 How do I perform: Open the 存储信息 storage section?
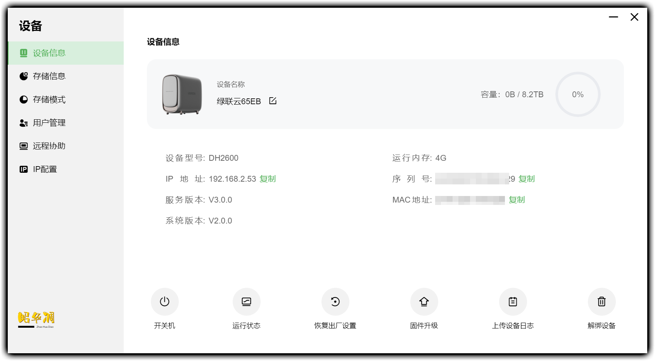coord(49,76)
